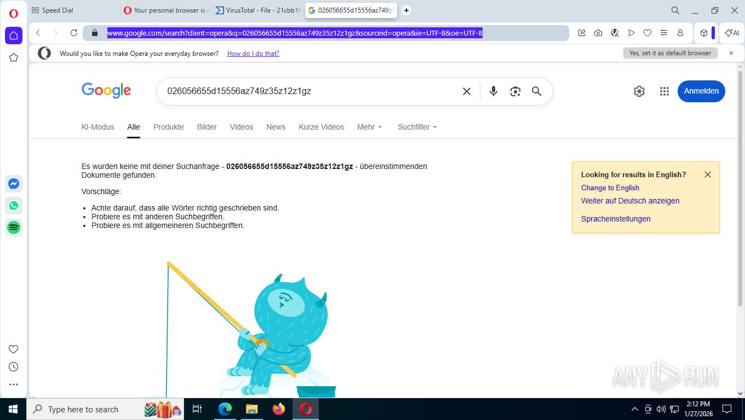Open the Opera sidebar home icon
The image size is (745, 420).
(x=14, y=36)
